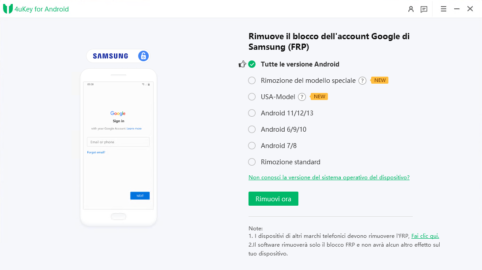The width and height of the screenshot is (482, 270).
Task: Click the 4uKey for Android logo
Action: (35, 9)
